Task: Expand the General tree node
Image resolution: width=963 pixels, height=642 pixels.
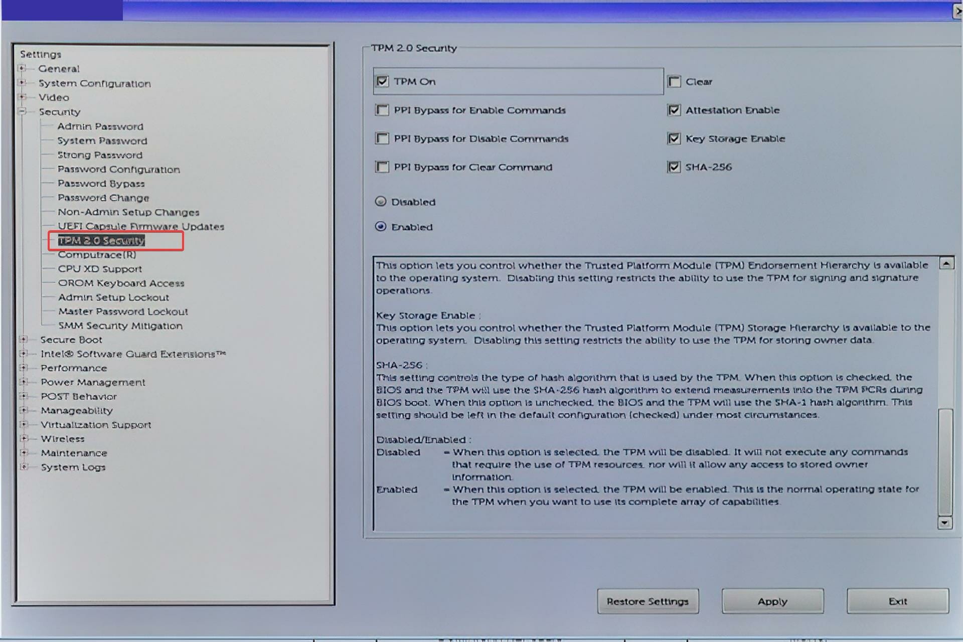Action: point(22,68)
